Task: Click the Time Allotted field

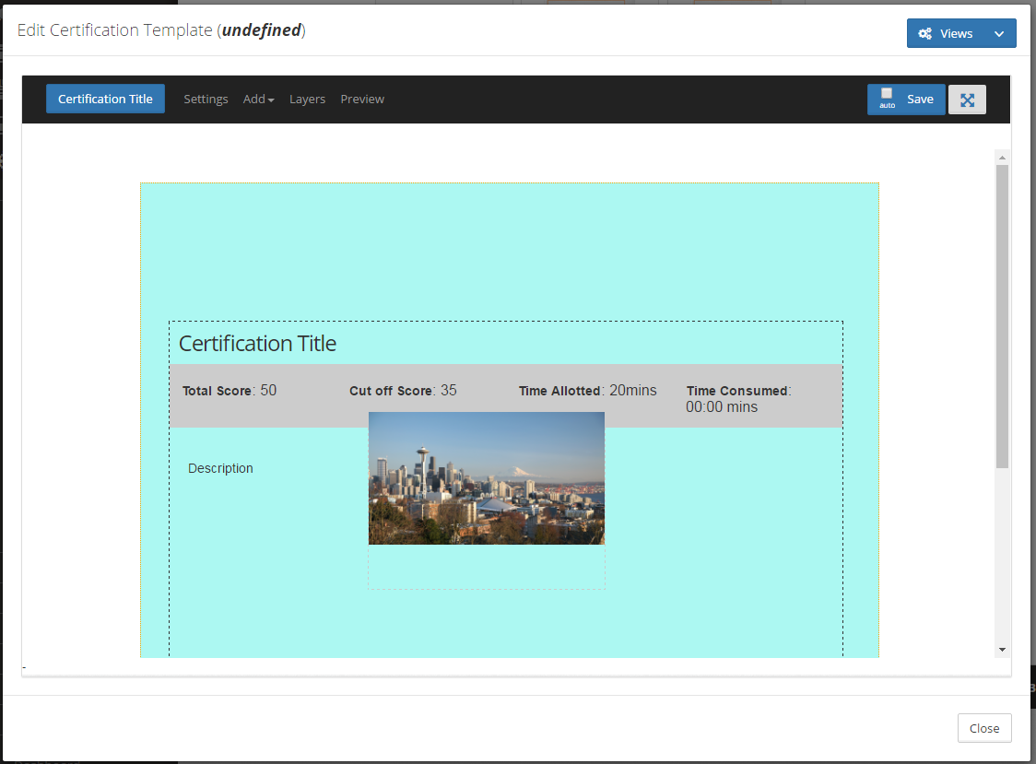Action: 587,391
